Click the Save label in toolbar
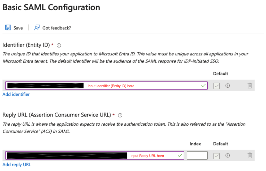The height and width of the screenshot is (171, 266). tap(18, 28)
